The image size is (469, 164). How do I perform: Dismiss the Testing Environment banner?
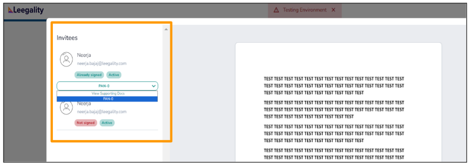pyautogui.click(x=333, y=10)
